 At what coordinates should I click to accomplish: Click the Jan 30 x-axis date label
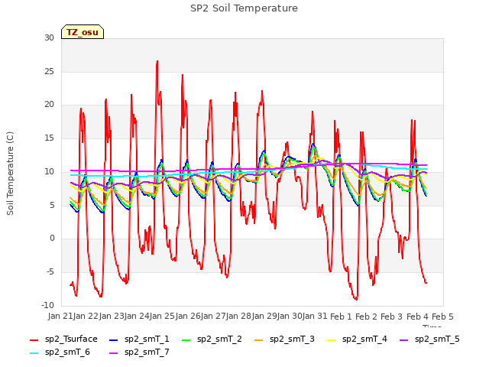pos(290,316)
